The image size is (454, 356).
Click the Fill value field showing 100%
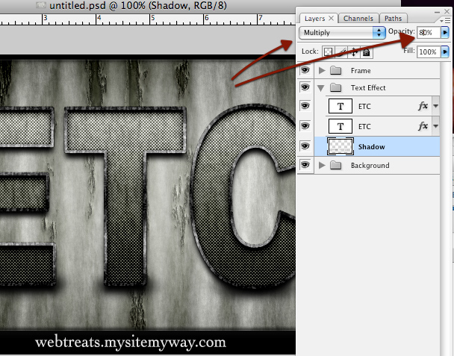[429, 51]
